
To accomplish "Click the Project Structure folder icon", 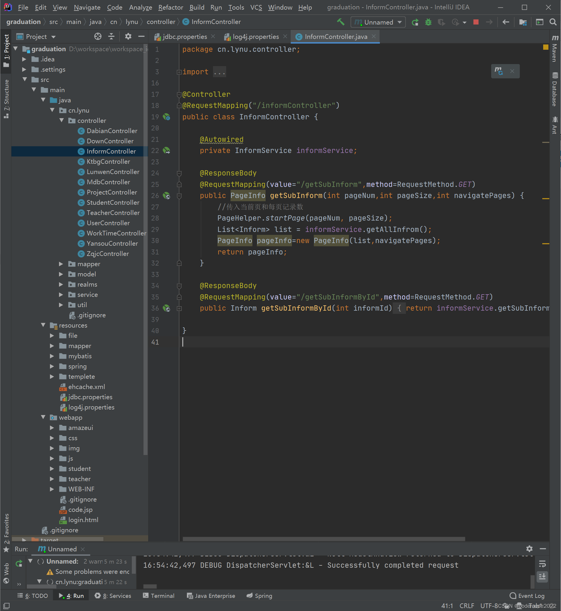I will (523, 22).
